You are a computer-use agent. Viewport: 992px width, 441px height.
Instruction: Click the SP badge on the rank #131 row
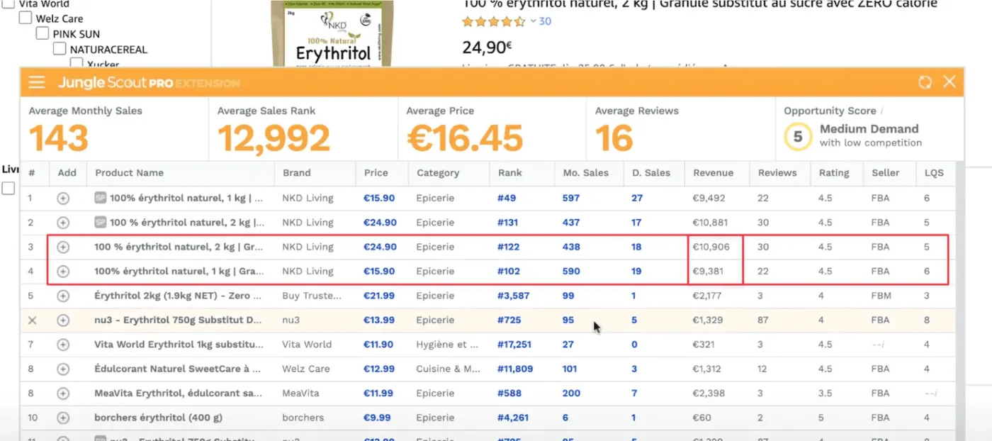100,223
